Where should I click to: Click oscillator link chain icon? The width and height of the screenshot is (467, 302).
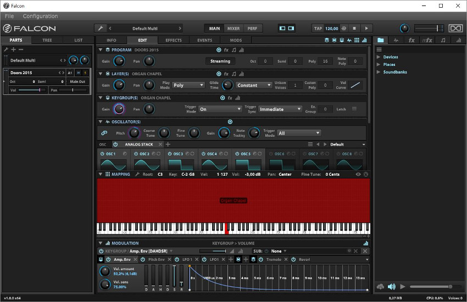click(x=104, y=133)
